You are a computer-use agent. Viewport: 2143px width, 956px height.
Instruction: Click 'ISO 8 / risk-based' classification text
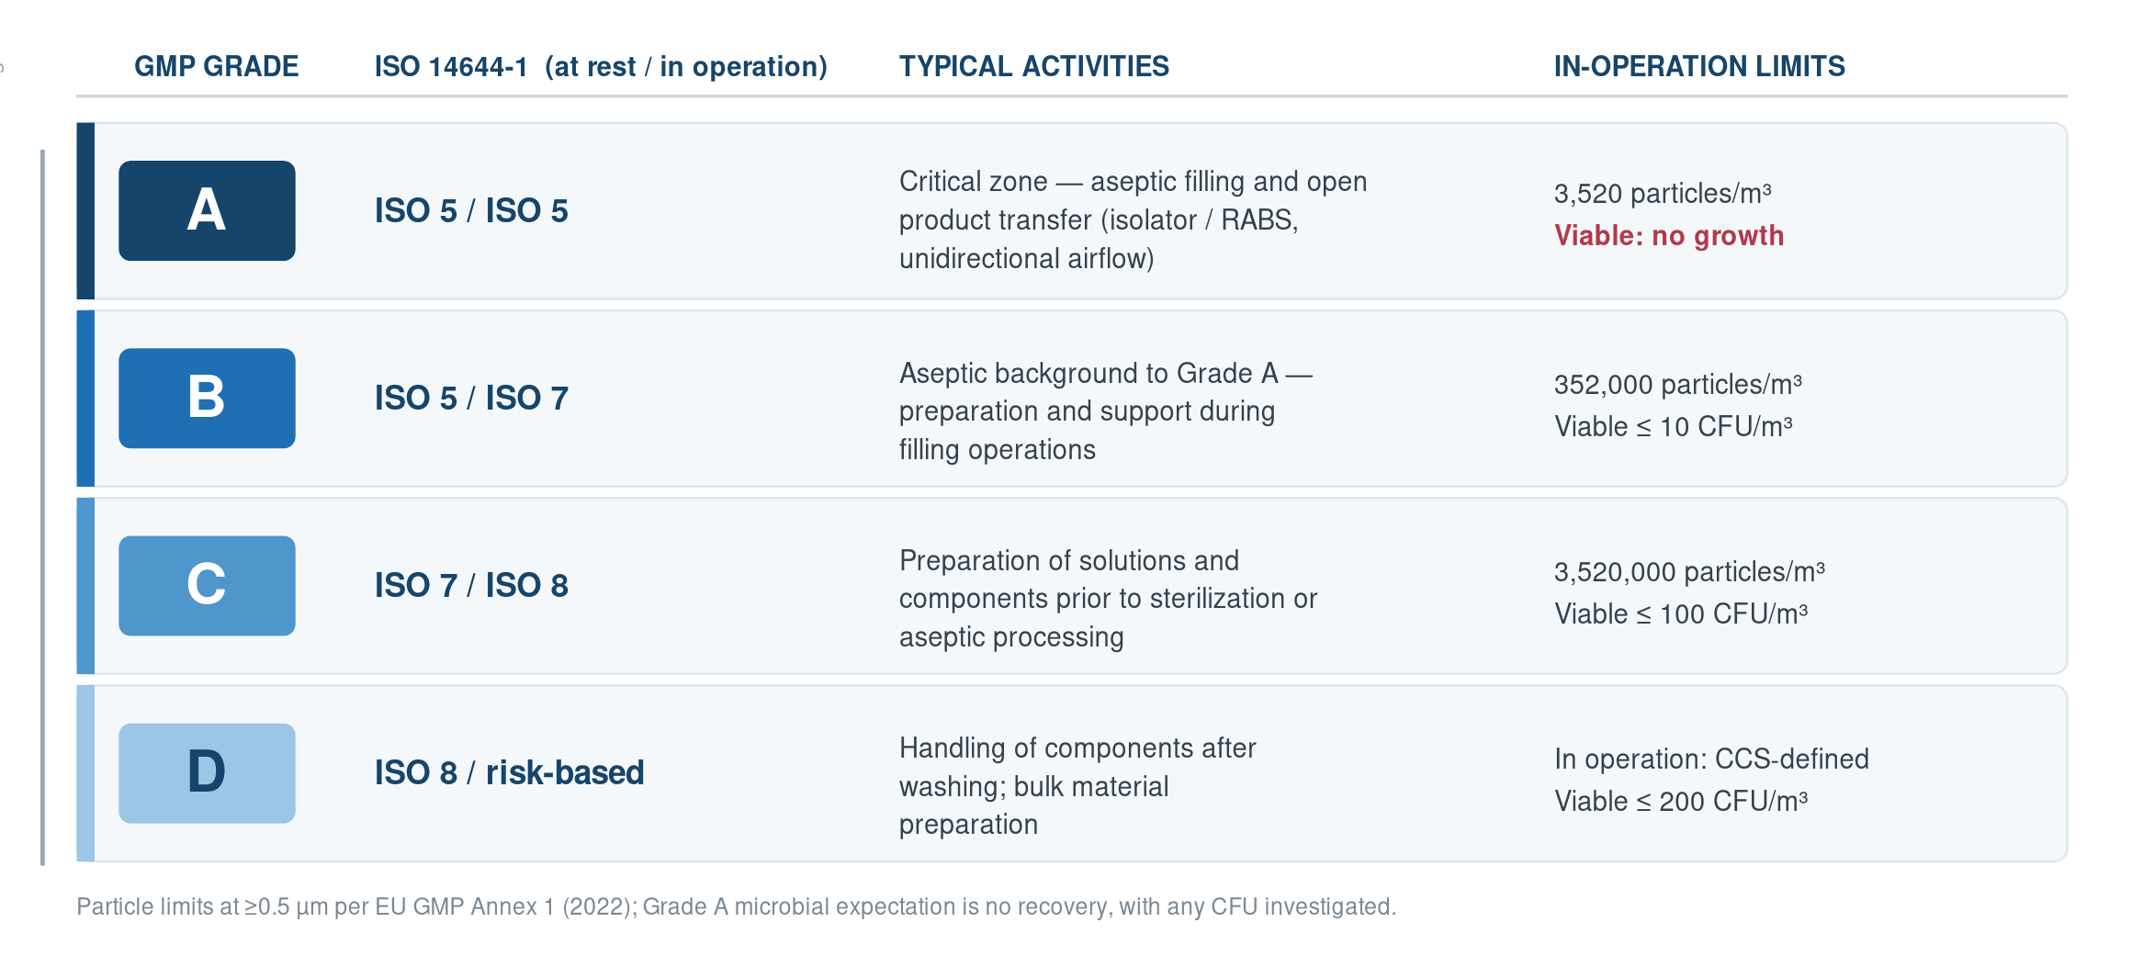pyautogui.click(x=509, y=772)
